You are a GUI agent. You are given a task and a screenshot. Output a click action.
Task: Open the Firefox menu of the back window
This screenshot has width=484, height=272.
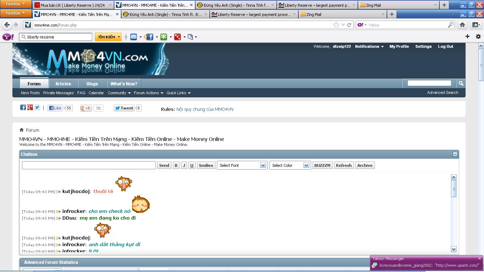(16, 4)
